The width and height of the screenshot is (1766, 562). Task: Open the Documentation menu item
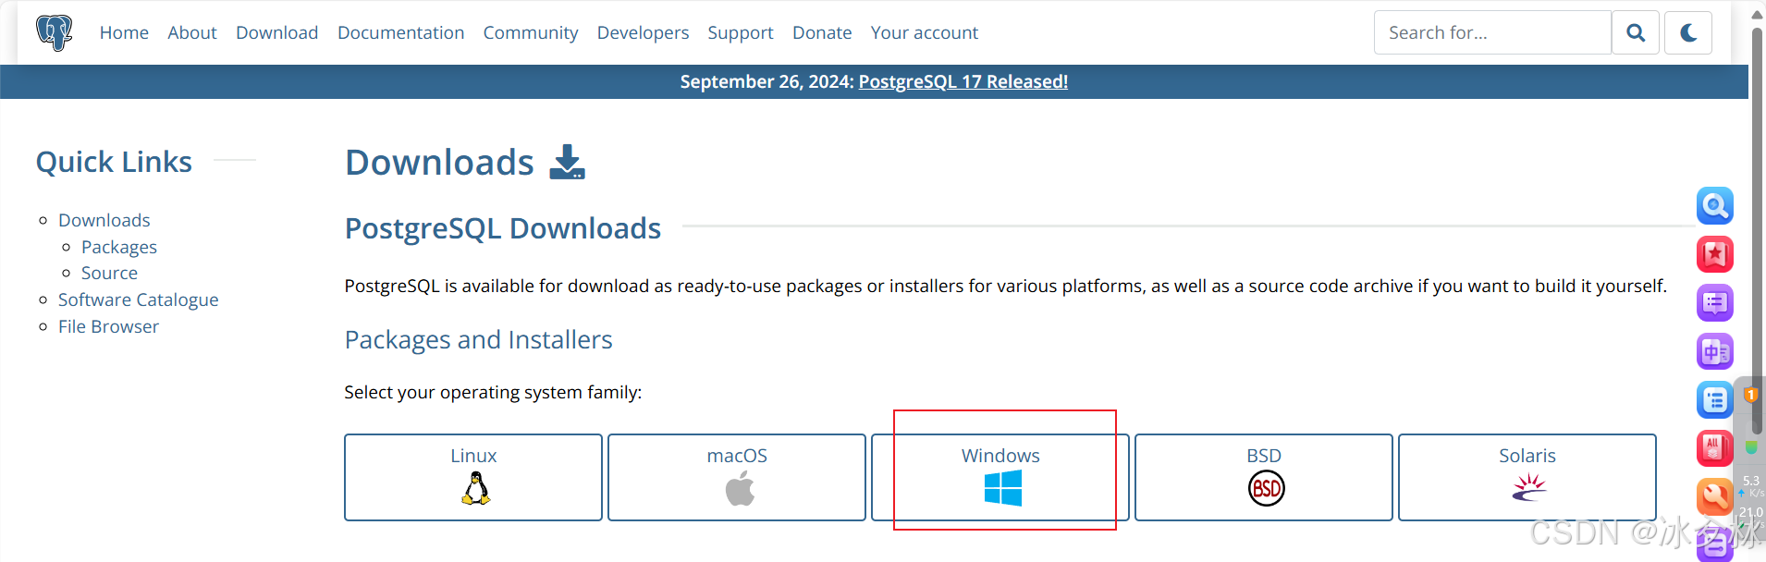click(400, 32)
